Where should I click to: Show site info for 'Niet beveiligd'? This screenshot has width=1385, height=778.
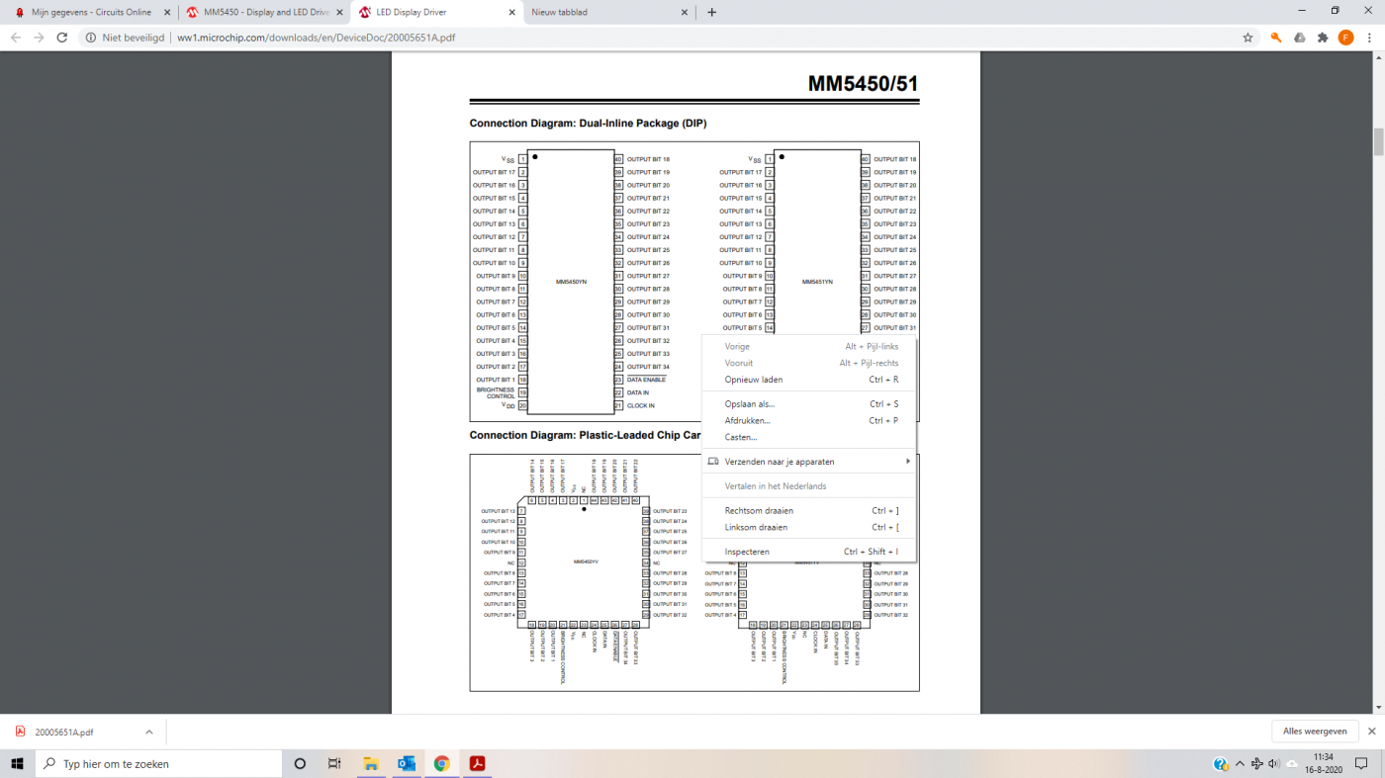[125, 38]
